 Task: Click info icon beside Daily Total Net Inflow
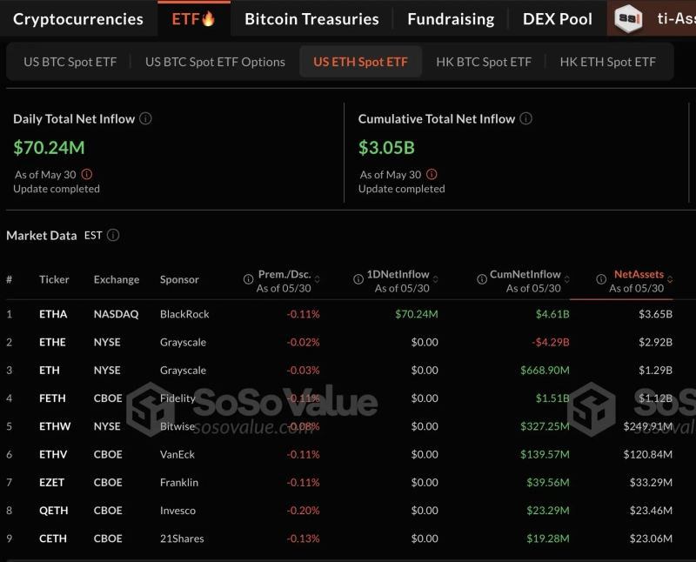145,118
